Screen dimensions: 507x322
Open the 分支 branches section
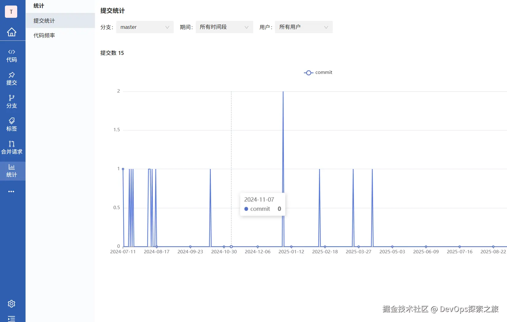12,102
